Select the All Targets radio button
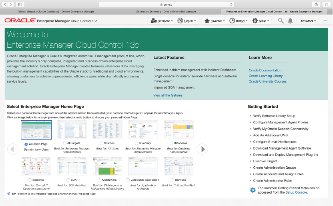 point(65,143)
